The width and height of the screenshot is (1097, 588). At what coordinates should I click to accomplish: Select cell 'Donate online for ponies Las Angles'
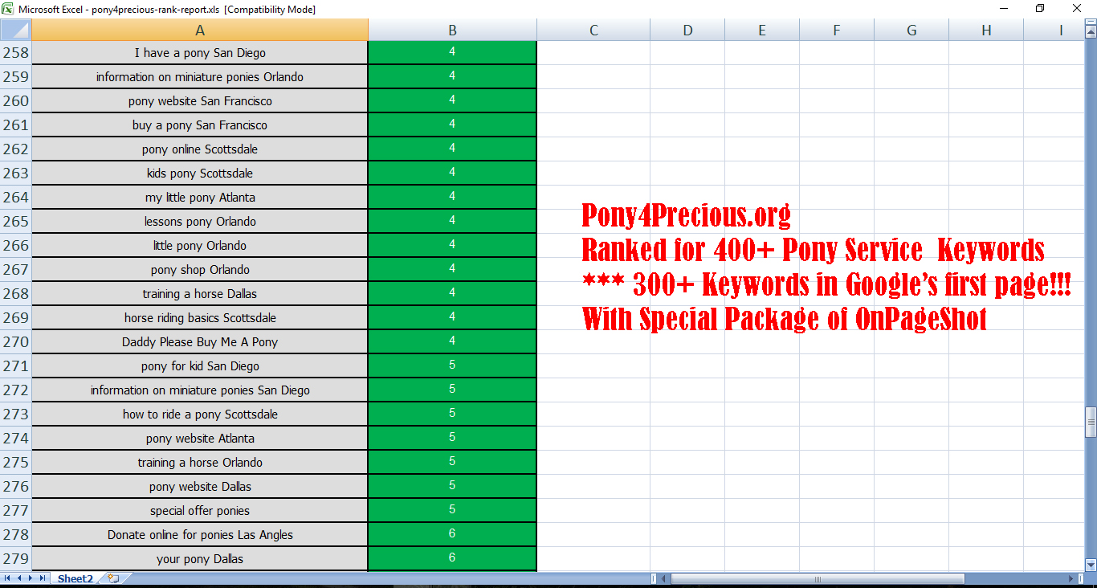click(x=200, y=535)
